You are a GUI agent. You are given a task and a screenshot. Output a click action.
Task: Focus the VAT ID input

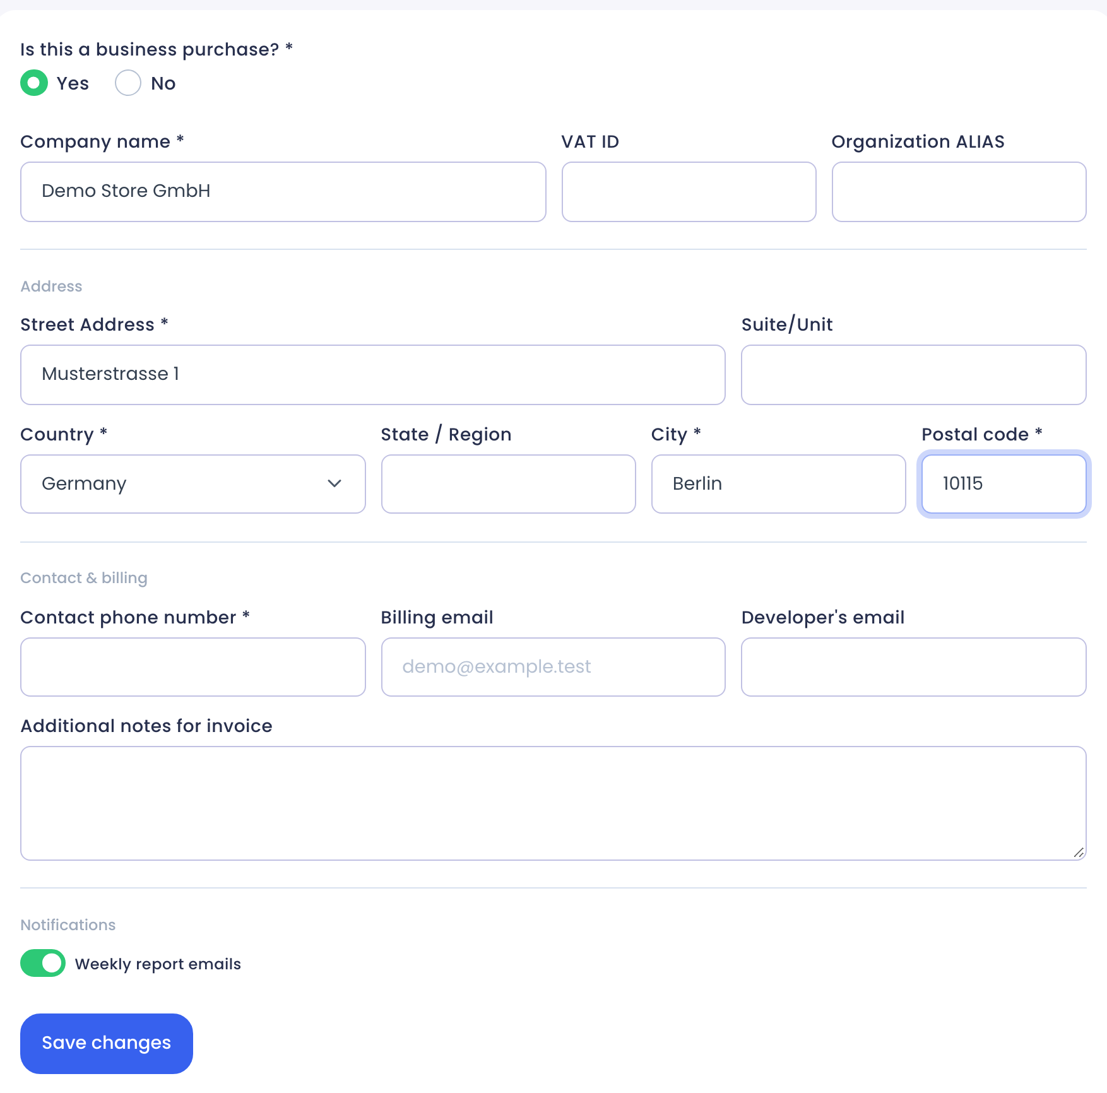coord(689,192)
